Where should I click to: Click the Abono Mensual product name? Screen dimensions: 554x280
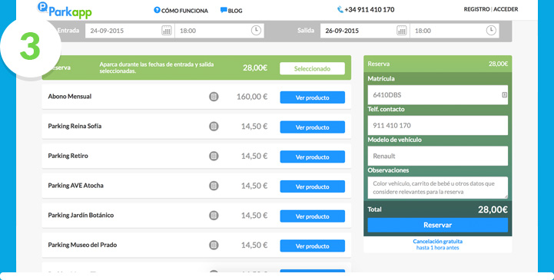coord(70,96)
